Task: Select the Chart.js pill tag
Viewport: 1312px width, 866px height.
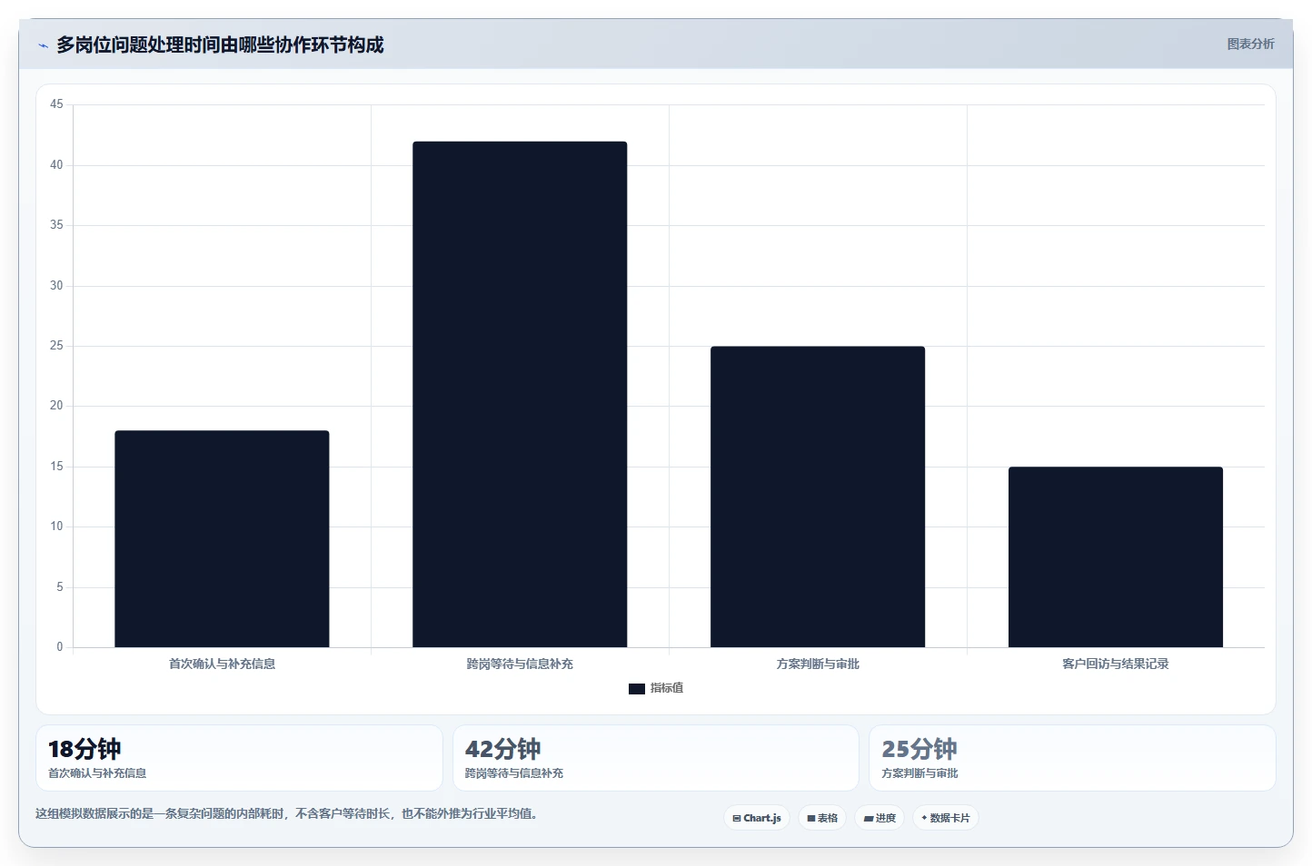Action: pyautogui.click(x=757, y=818)
